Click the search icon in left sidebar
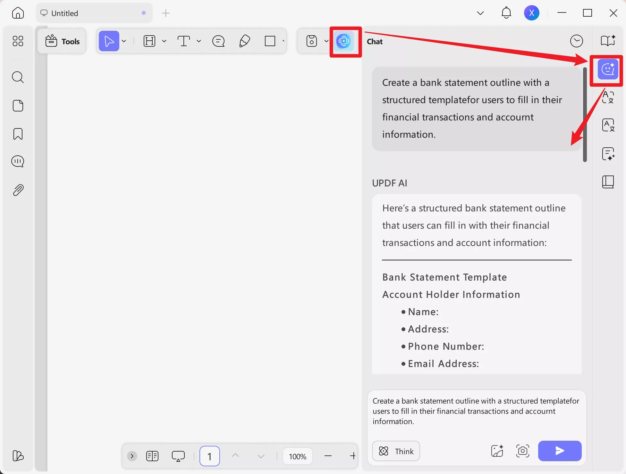 click(18, 77)
